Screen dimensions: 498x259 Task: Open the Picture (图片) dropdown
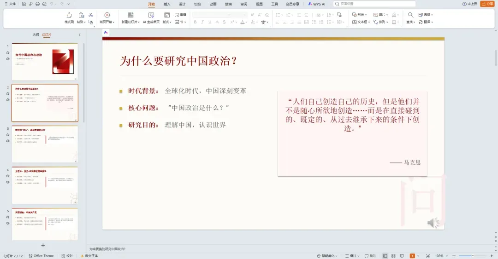pos(380,15)
